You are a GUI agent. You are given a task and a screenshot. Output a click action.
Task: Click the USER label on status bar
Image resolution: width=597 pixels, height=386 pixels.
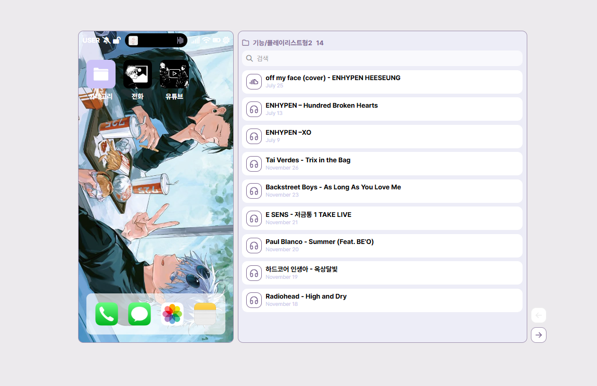click(92, 41)
